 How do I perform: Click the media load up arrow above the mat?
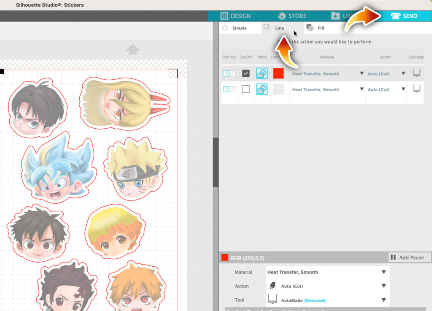(x=133, y=49)
